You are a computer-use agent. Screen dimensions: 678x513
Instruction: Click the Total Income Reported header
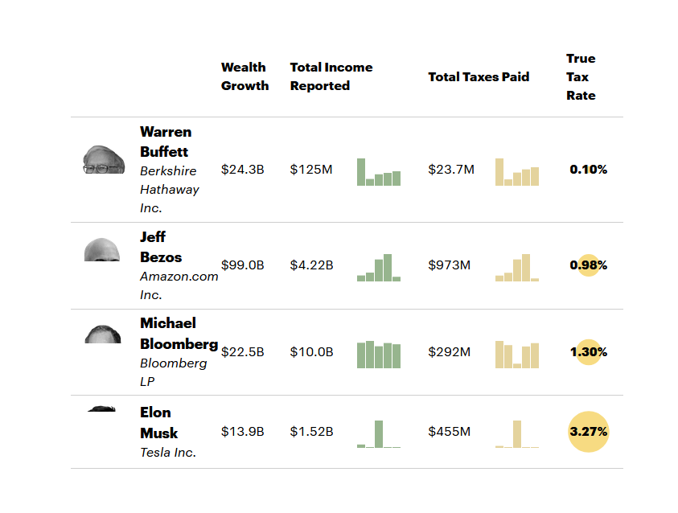pyautogui.click(x=331, y=76)
